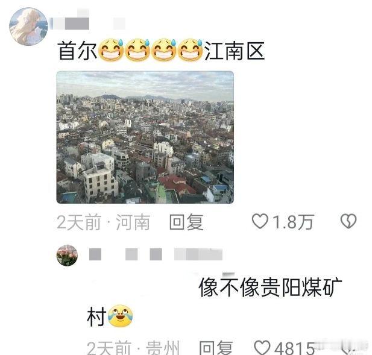Screen dimensions: 372x355
Task: Open the blurred username of first commenter
Action: (x=88, y=22)
